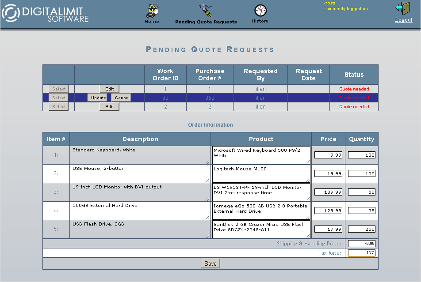Save the order information
The image size is (421, 282).
210,263
